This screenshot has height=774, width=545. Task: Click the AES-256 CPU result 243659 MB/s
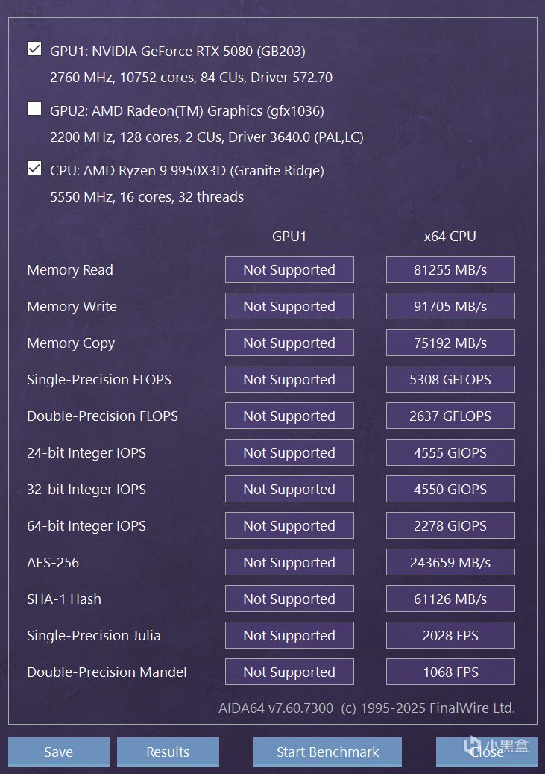[450, 563]
